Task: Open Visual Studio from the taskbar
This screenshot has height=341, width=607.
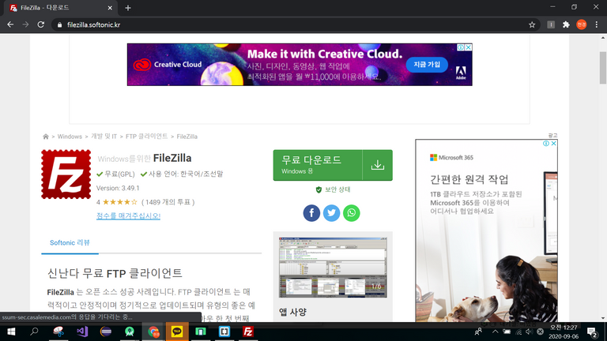Action: point(82,332)
